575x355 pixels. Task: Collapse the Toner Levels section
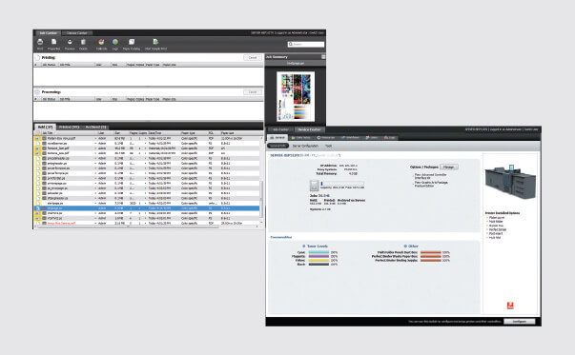point(303,247)
